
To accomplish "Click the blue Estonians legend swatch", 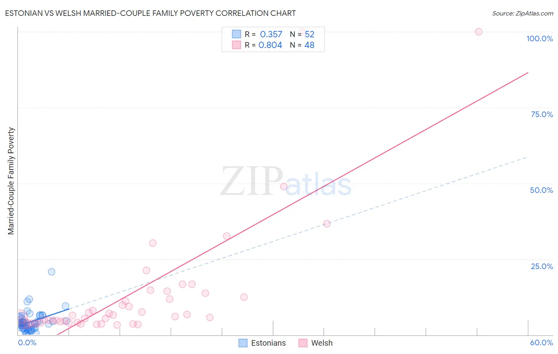I will 243,343.
